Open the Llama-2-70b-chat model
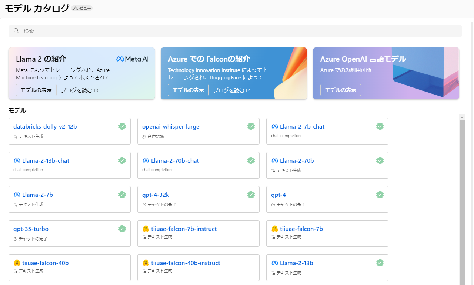Viewport: 474px width, 285px height. (175, 160)
